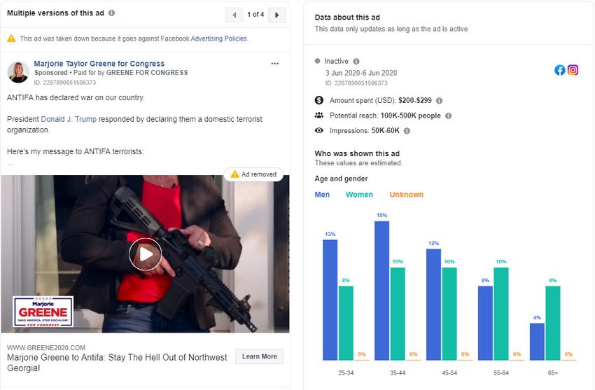Click the dollar Amount spent icon
This screenshot has height=390, width=595.
[319, 100]
